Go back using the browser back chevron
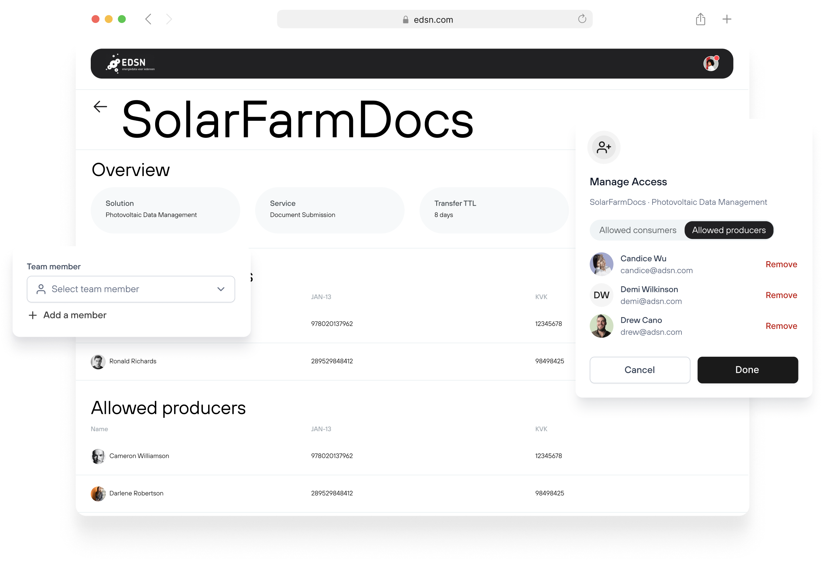This screenshot has width=824, height=582. pyautogui.click(x=149, y=19)
